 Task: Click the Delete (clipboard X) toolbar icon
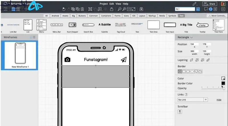coord(141,9)
